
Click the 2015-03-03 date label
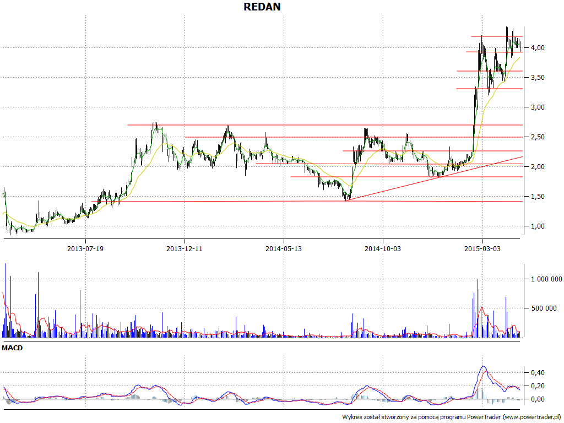(x=482, y=248)
